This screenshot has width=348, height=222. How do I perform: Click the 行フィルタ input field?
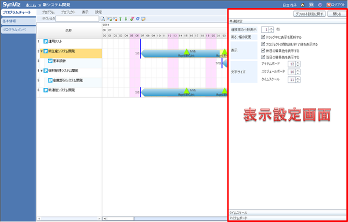pyautogui.click(x=77, y=19)
